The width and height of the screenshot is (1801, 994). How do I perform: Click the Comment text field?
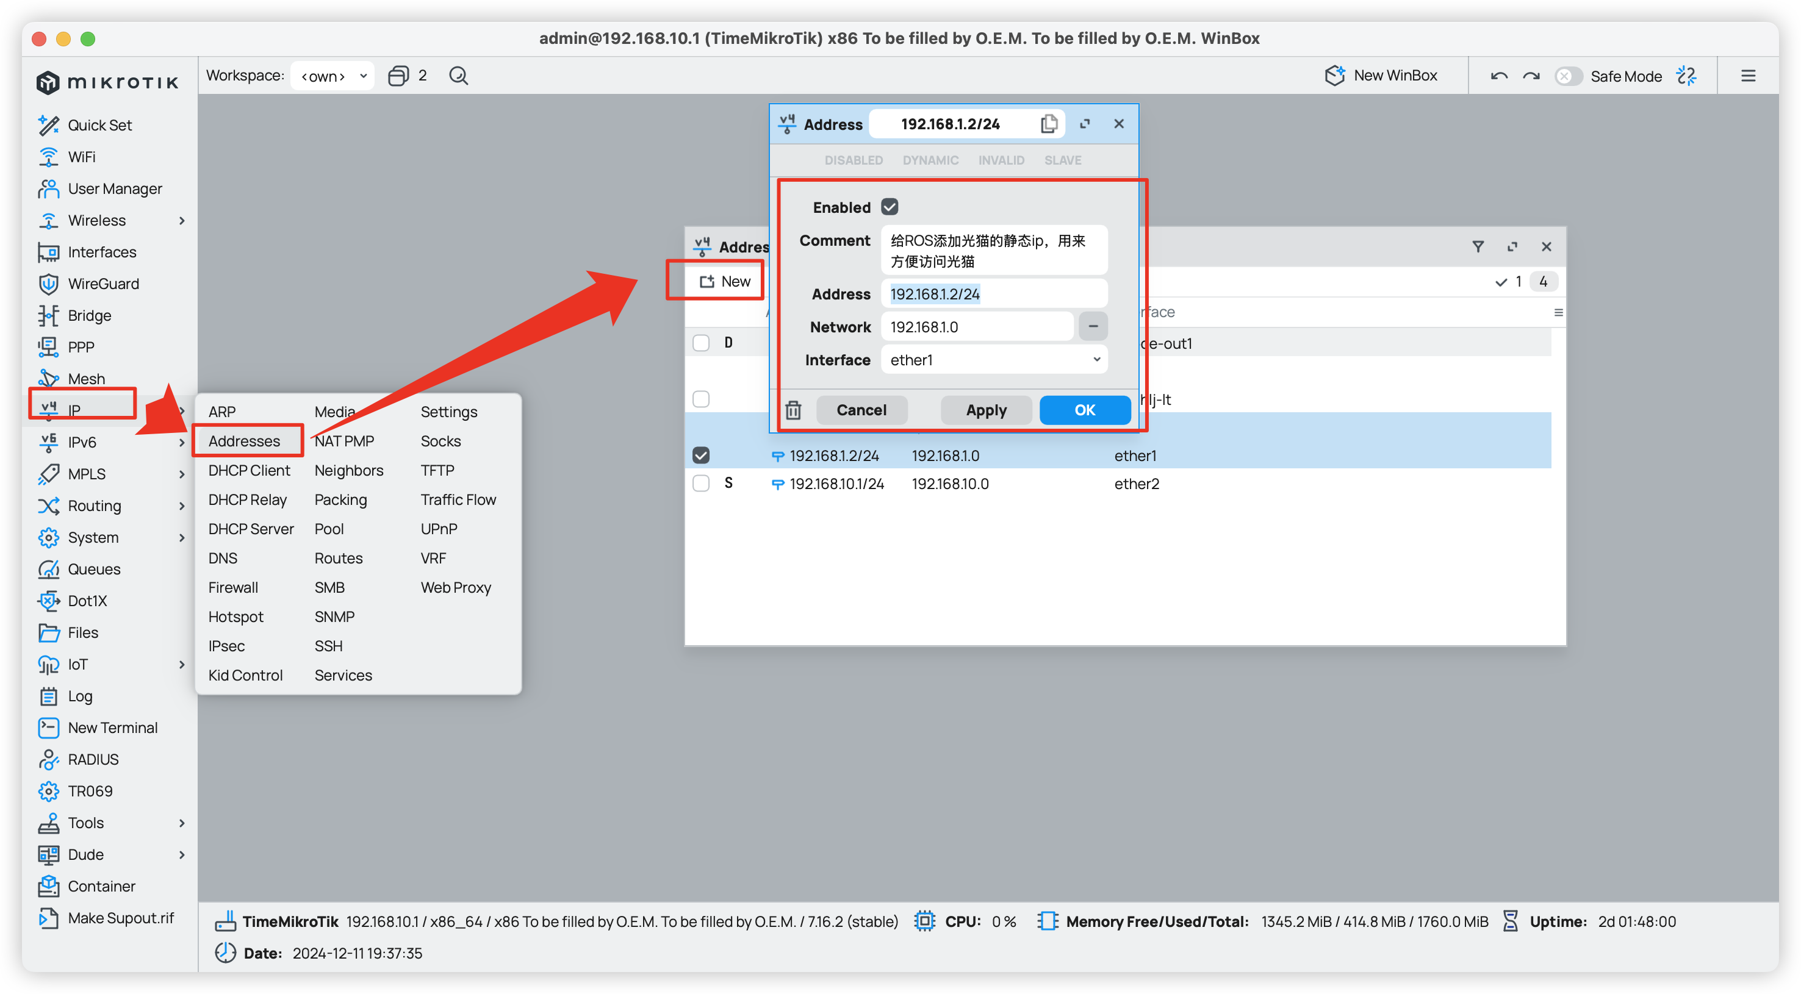pos(993,250)
